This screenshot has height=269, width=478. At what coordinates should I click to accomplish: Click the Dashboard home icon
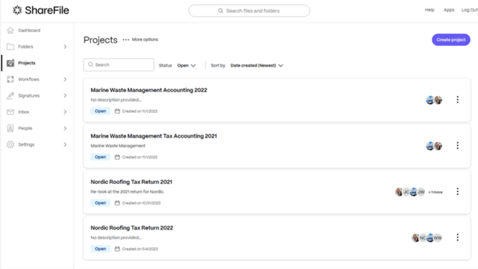pos(11,31)
